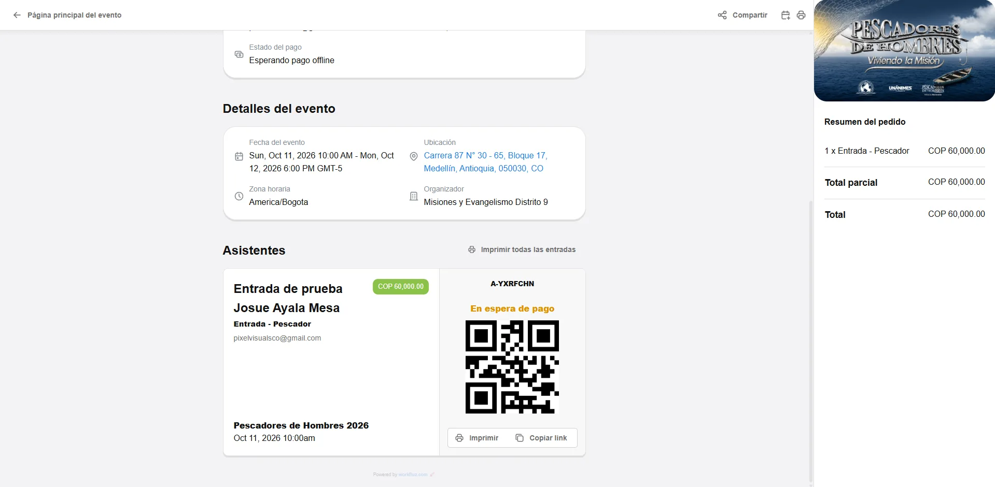Click printer icon in ticket Imprimir button
Image resolution: width=995 pixels, height=487 pixels.
click(x=459, y=438)
